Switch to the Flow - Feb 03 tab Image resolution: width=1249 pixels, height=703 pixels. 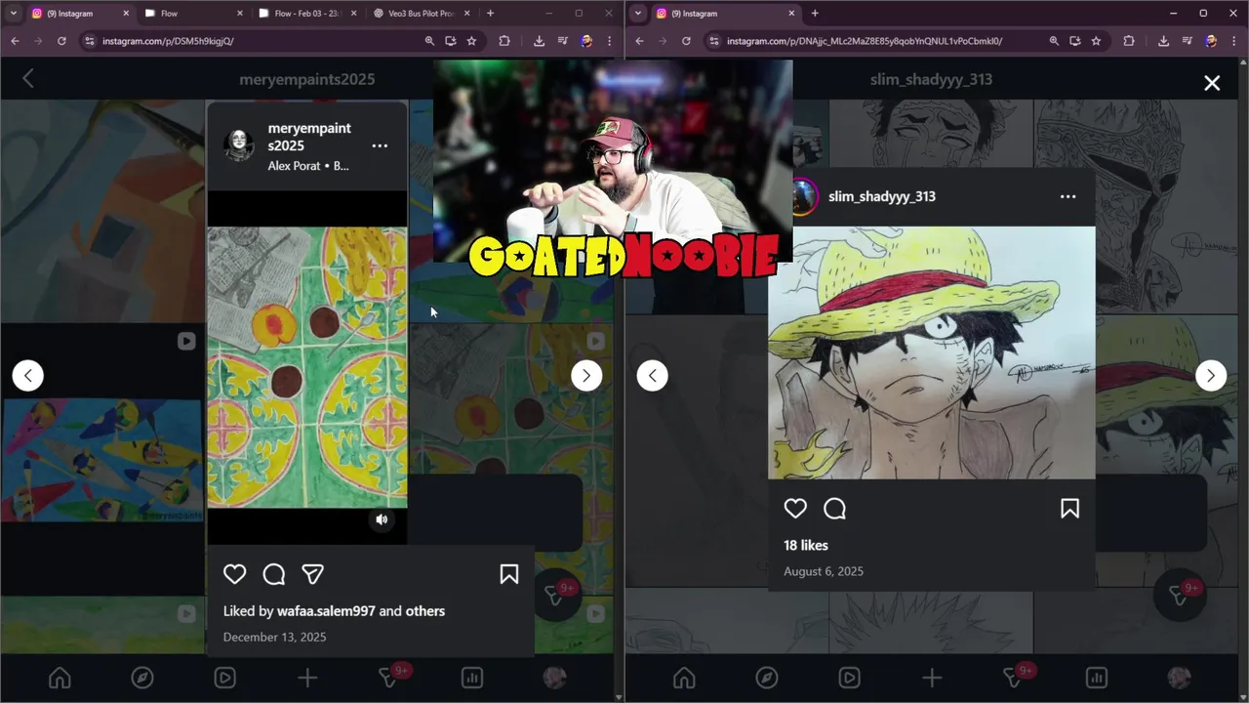pyautogui.click(x=306, y=14)
